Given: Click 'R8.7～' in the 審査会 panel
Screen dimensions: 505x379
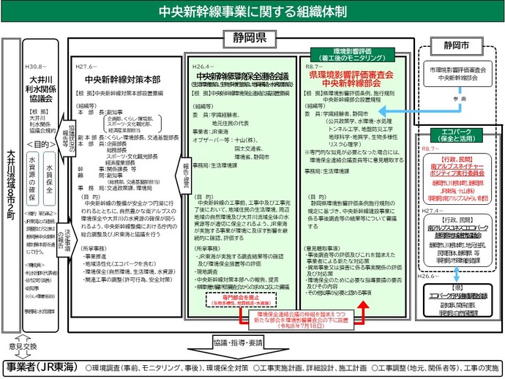Looking at the screenshot, I should tap(314, 67).
